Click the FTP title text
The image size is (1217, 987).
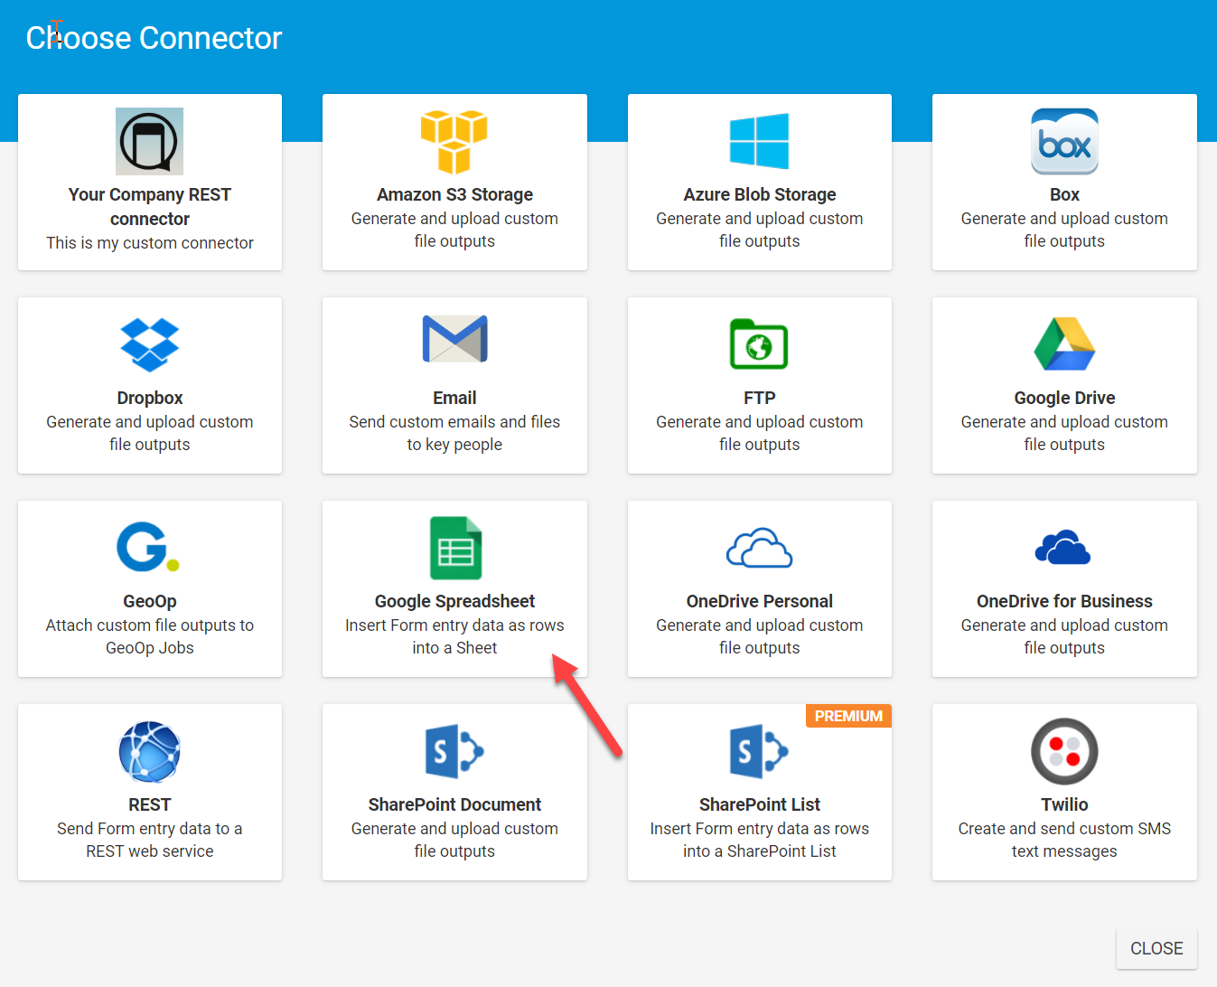point(760,398)
